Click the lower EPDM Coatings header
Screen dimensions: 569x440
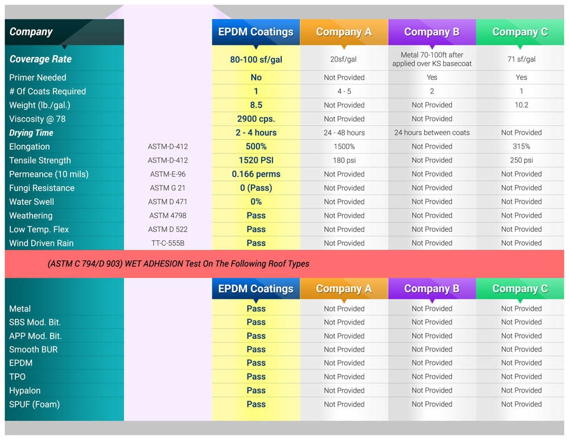256,289
